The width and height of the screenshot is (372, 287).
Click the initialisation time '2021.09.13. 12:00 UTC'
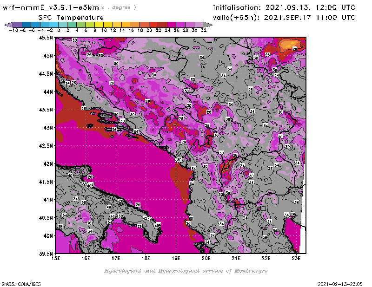point(310,7)
